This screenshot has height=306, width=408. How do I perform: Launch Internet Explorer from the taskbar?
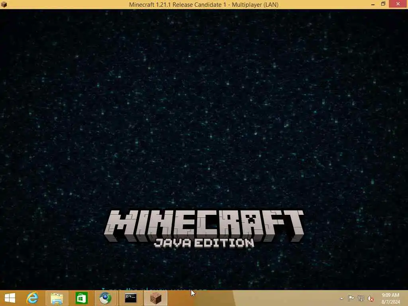click(33, 298)
